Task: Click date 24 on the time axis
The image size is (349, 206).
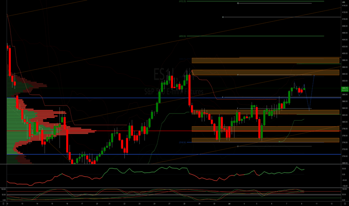Action: [x=154, y=203]
